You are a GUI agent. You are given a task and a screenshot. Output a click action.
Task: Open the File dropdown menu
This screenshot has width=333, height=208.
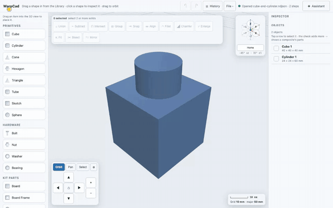tap(229, 6)
